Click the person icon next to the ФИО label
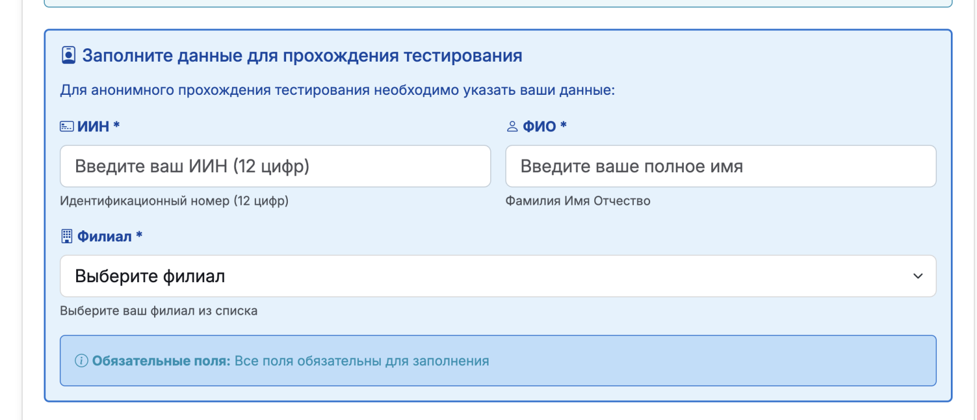This screenshot has height=420, width=977. (512, 126)
